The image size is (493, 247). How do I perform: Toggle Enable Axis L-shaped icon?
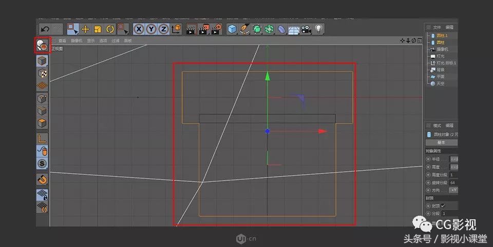click(x=42, y=138)
